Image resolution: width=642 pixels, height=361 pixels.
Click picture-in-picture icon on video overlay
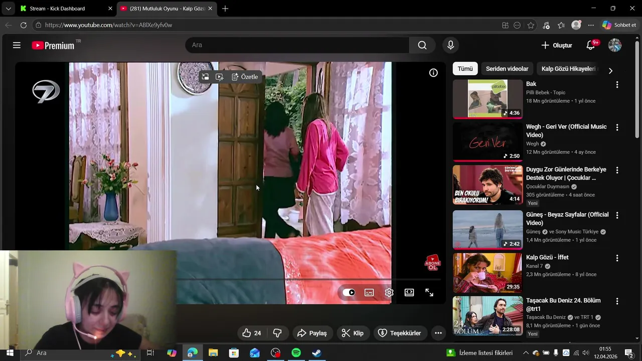tap(205, 77)
